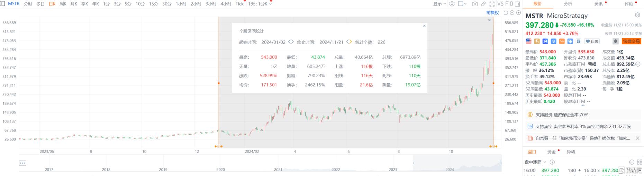Screen dimensions: 644x176
Task: Open the 显示 display dropdown
Action: tap(439, 4)
